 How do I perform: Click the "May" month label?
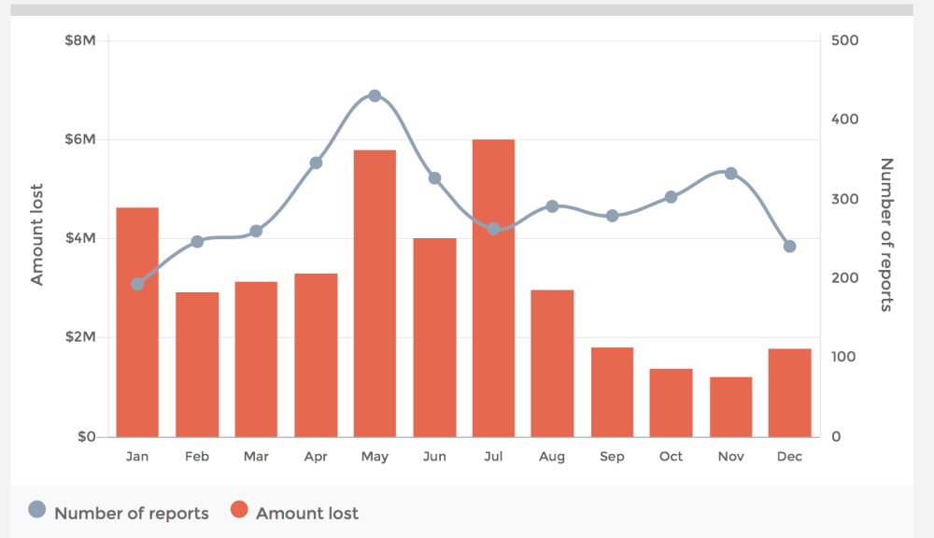(375, 457)
